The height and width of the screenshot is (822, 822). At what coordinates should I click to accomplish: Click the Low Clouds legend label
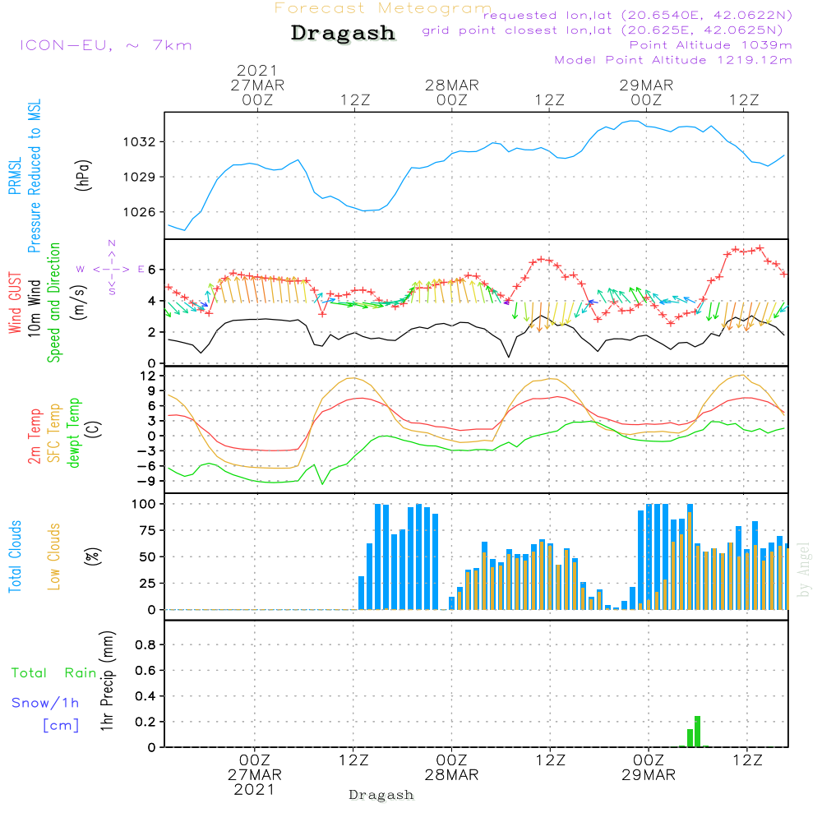point(54,556)
